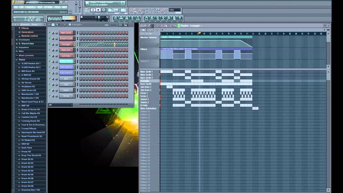The image size is (343, 193).
Task: Open the playlist options menu arrow
Action: (141, 26)
